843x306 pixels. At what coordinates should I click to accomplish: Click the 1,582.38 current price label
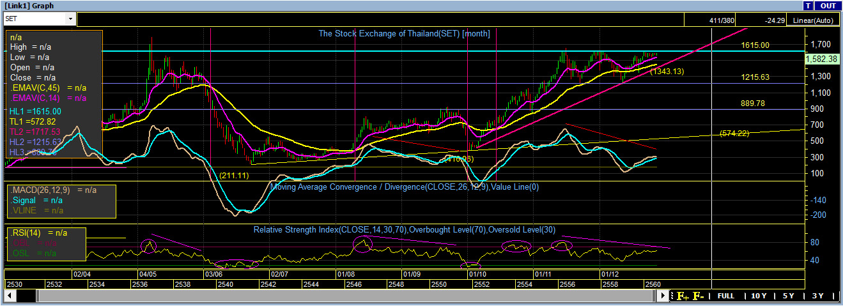click(821, 59)
